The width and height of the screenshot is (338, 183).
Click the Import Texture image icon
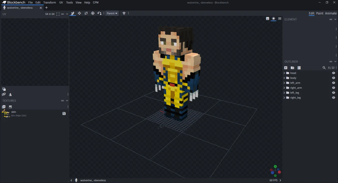pos(10,107)
